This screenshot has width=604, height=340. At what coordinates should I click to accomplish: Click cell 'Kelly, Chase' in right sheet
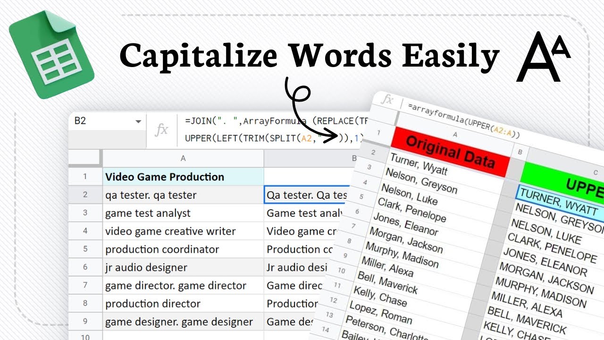380,296
